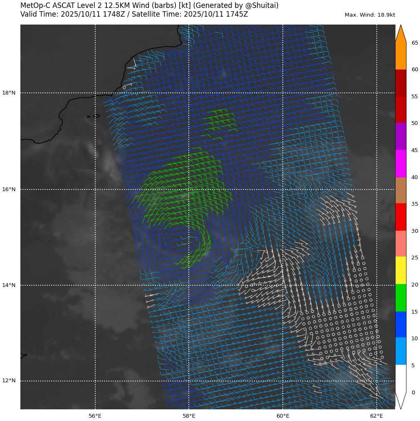Viewport: 420px width, 421px height.
Task: Click the 18°N latitude axis label
Action: [9, 93]
